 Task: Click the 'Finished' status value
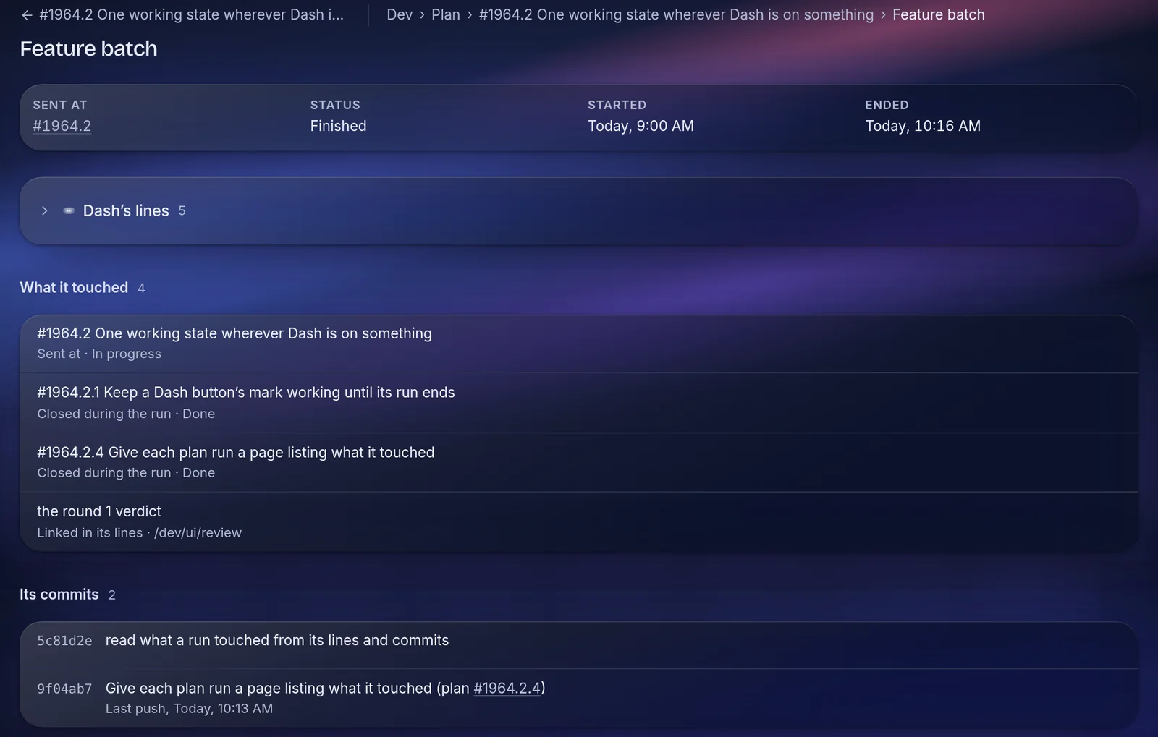click(338, 126)
